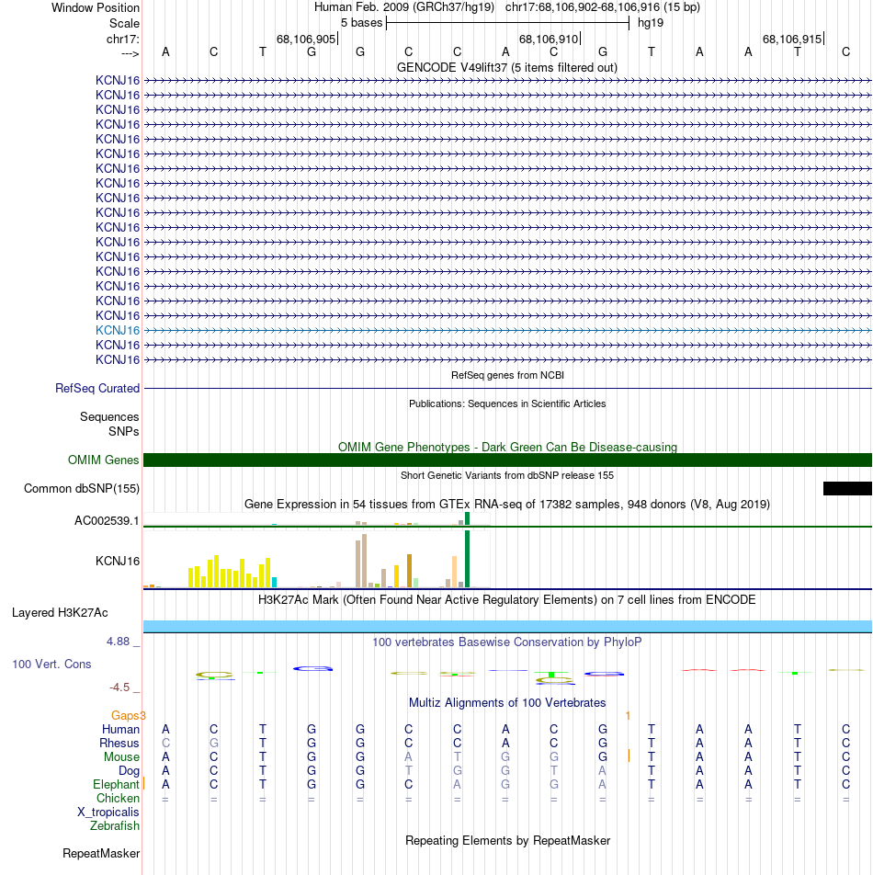Select the Dog alignment row label
Image resolution: width=873 pixels, height=875 pixels.
pyautogui.click(x=129, y=771)
